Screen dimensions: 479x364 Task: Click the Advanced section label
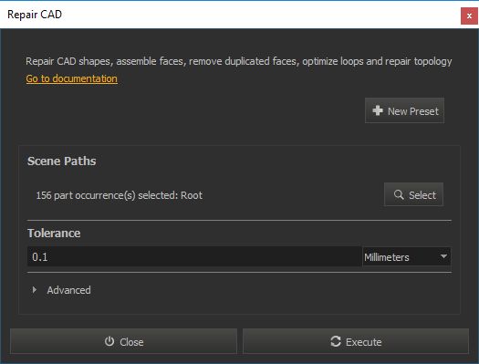click(x=68, y=290)
